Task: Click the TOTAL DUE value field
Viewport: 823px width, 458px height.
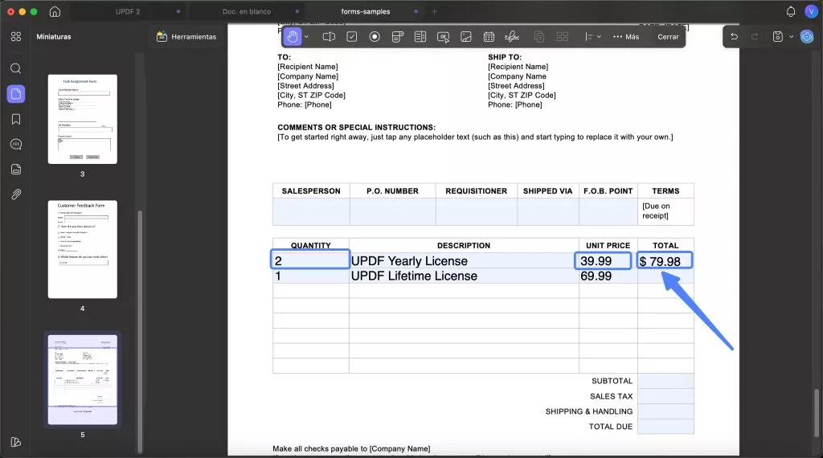Action: [665, 427]
